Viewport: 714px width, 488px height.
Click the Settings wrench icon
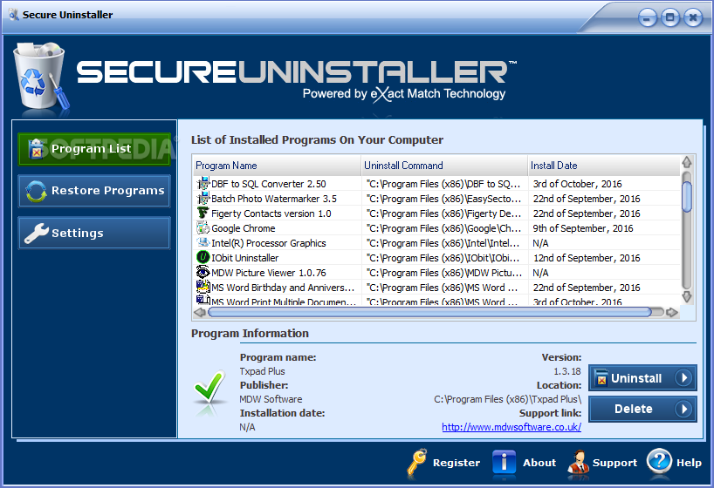pyautogui.click(x=36, y=233)
